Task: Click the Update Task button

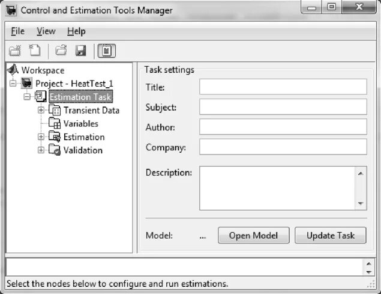Action: tap(330, 235)
